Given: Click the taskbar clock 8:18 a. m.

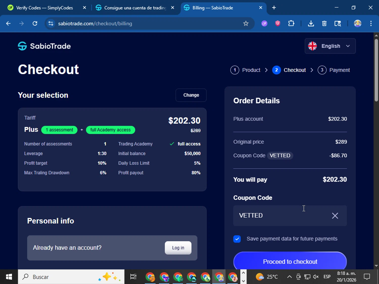Looking at the screenshot, I should (x=346, y=273).
